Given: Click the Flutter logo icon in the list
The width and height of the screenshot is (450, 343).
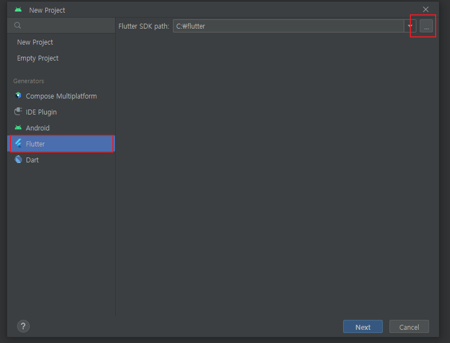Looking at the screenshot, I should click(18, 143).
